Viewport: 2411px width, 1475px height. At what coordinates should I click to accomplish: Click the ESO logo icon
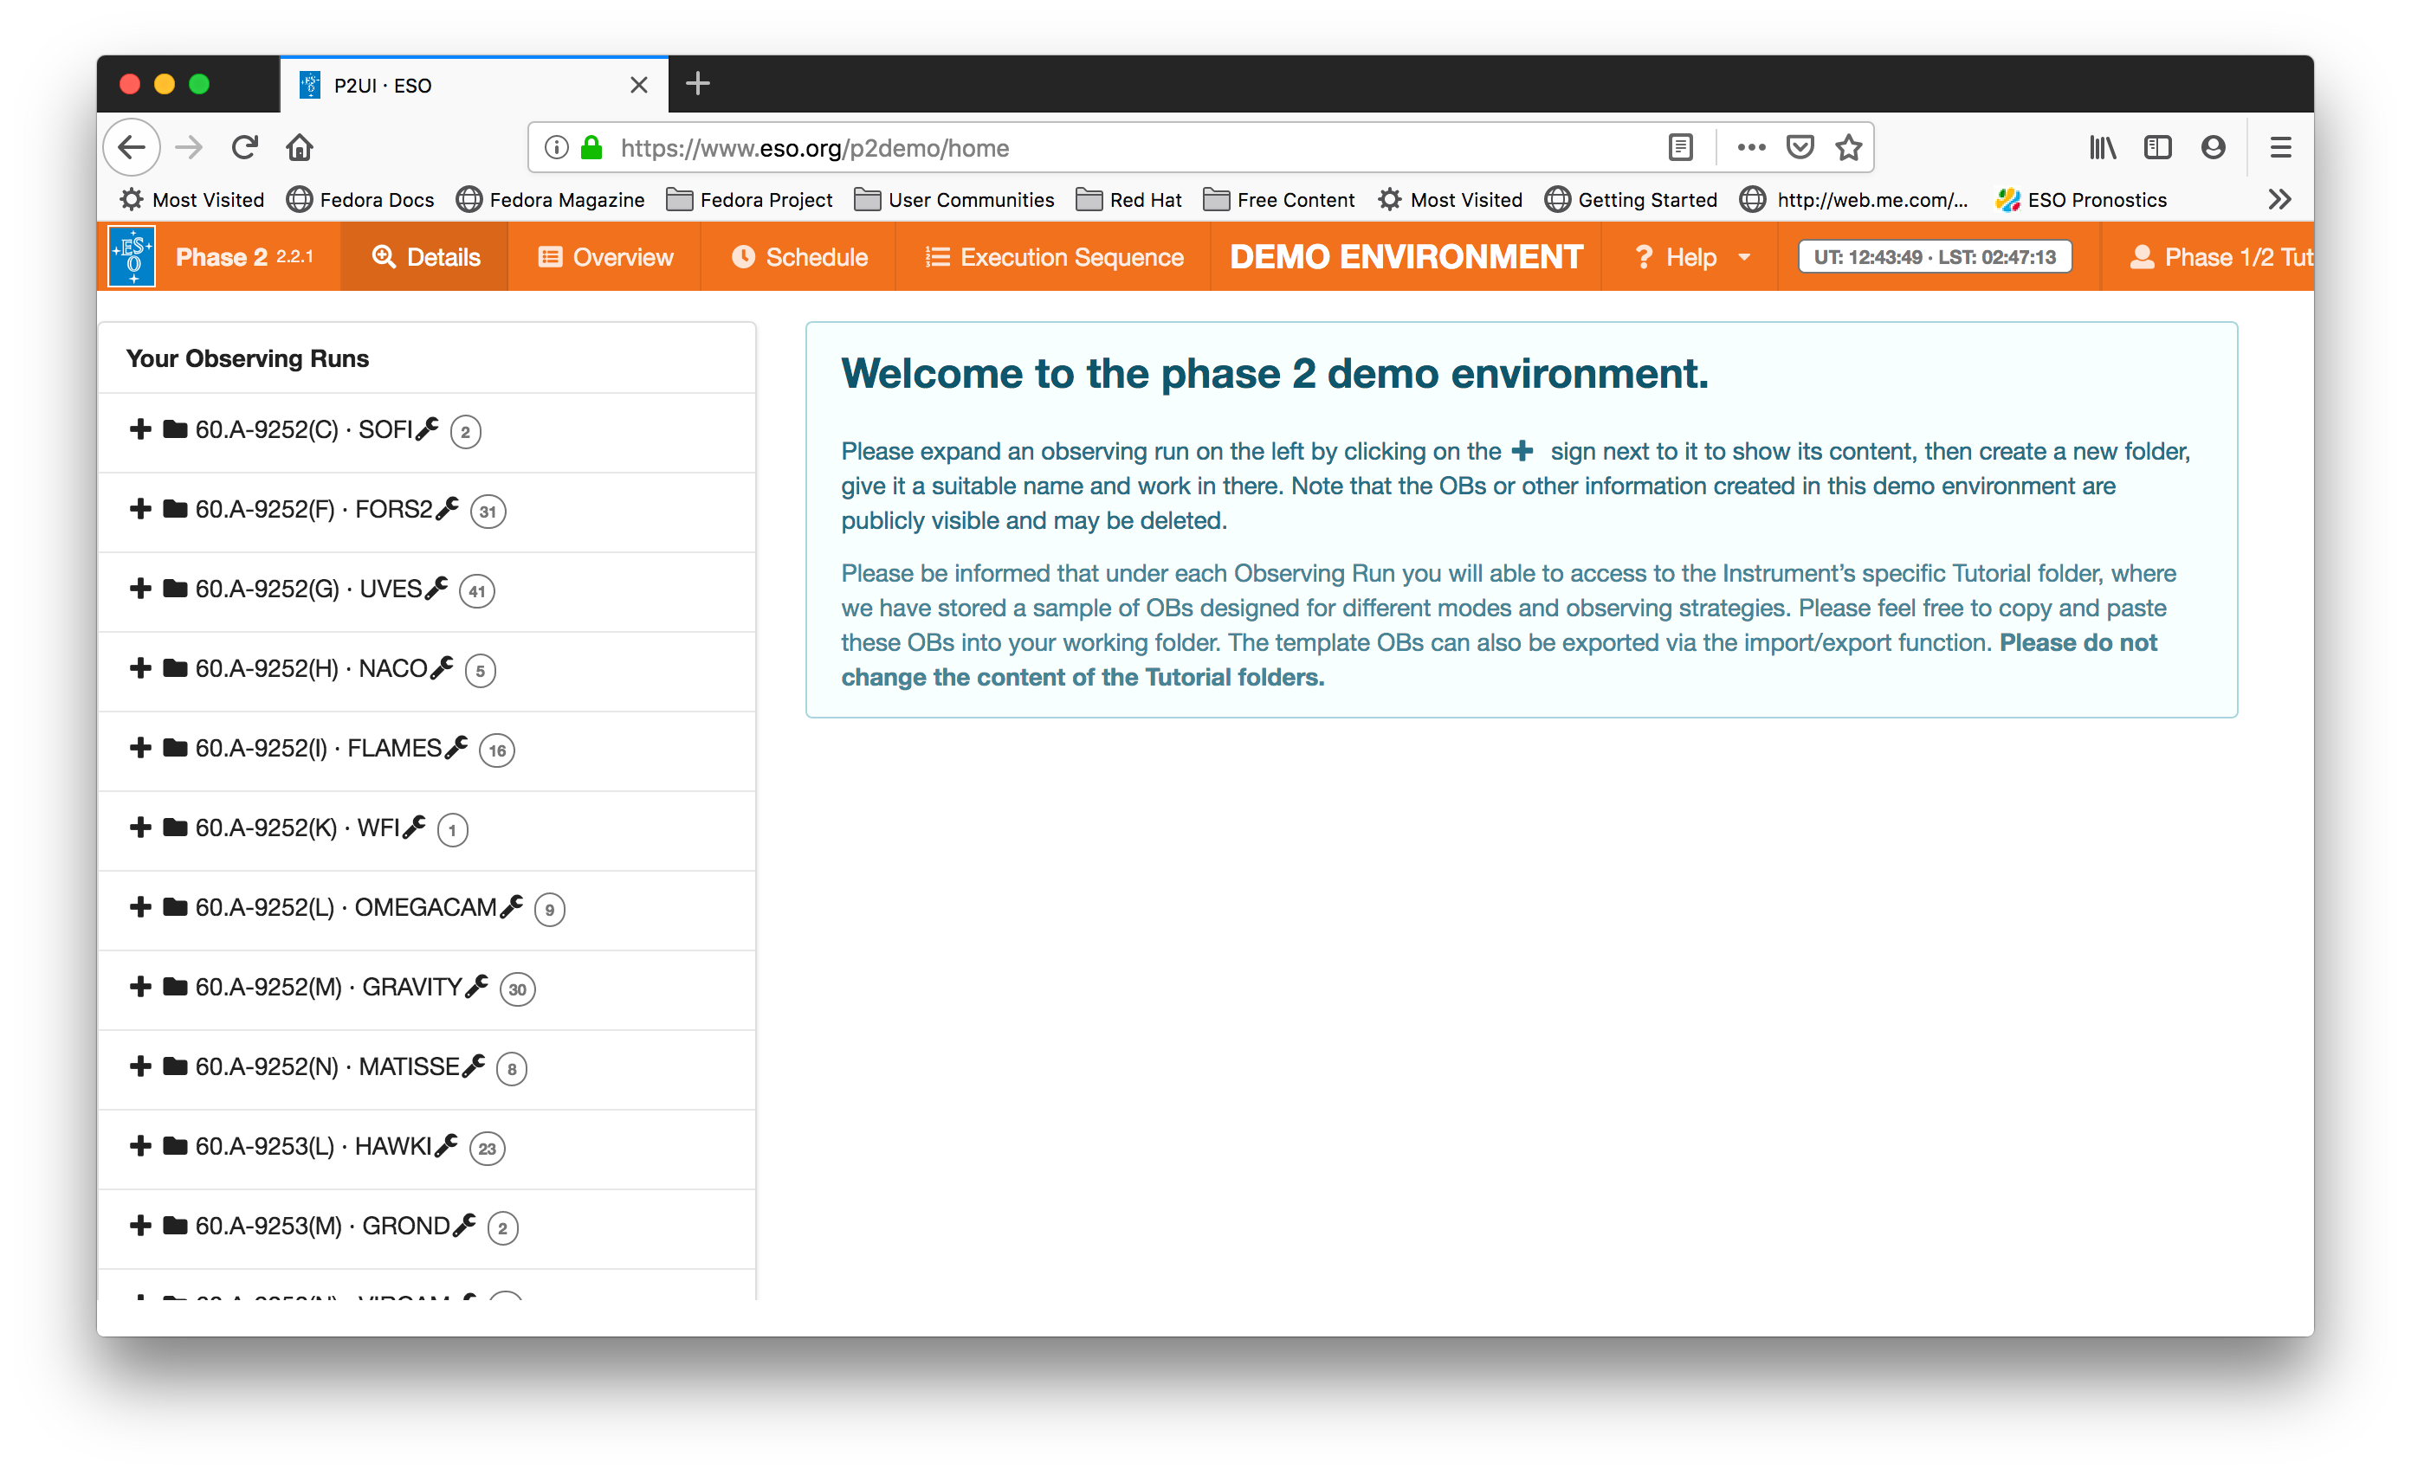coord(133,256)
